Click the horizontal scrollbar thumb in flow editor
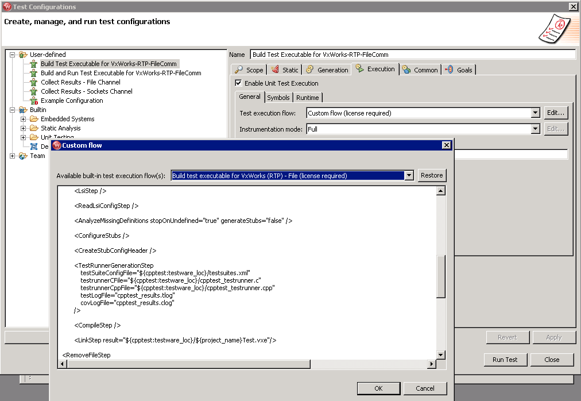 click(x=189, y=364)
